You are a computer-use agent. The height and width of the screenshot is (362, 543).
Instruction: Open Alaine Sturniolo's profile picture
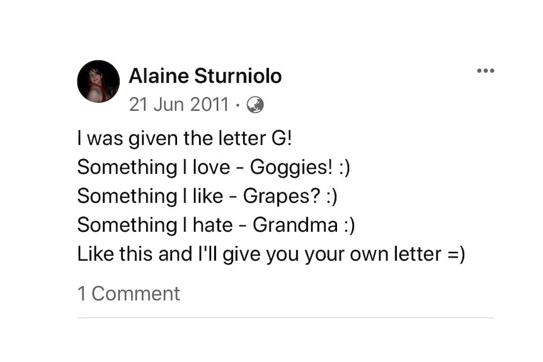pos(98,81)
